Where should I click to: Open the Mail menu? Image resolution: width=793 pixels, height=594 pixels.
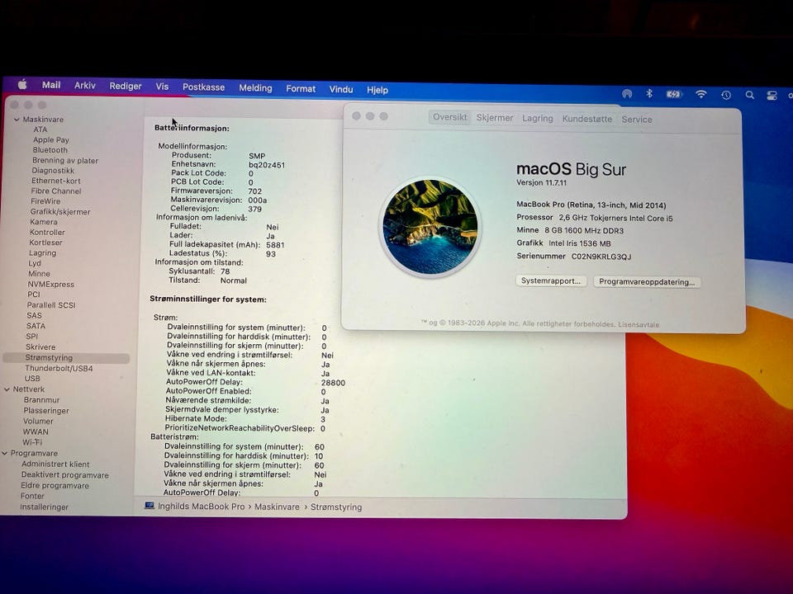click(51, 85)
